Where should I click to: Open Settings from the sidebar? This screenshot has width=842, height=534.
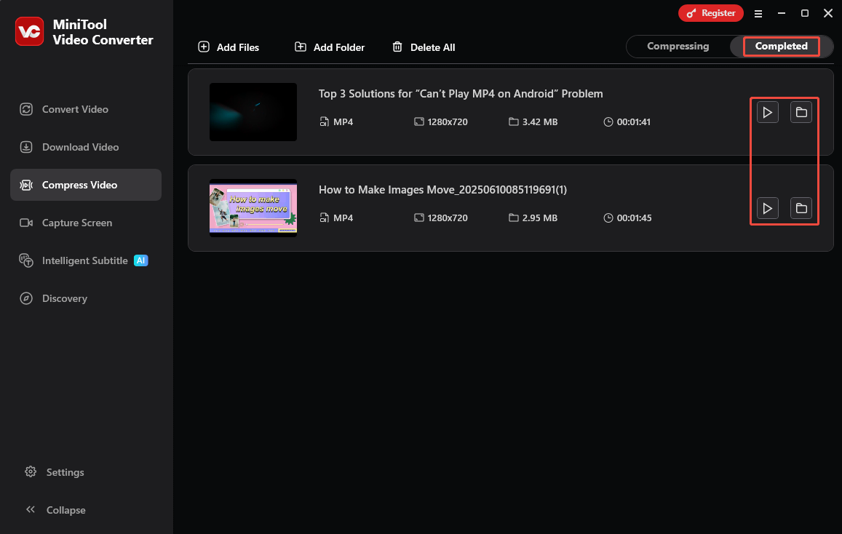click(64, 472)
